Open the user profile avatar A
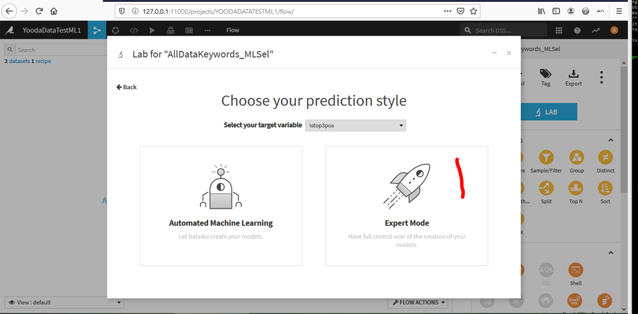This screenshot has height=314, width=638. [x=614, y=30]
